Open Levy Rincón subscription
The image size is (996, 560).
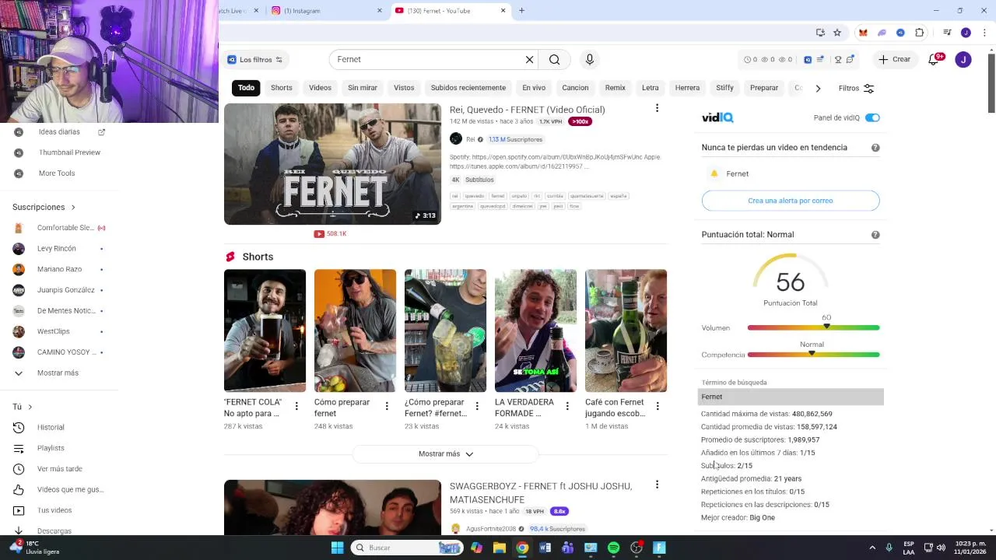pos(57,248)
